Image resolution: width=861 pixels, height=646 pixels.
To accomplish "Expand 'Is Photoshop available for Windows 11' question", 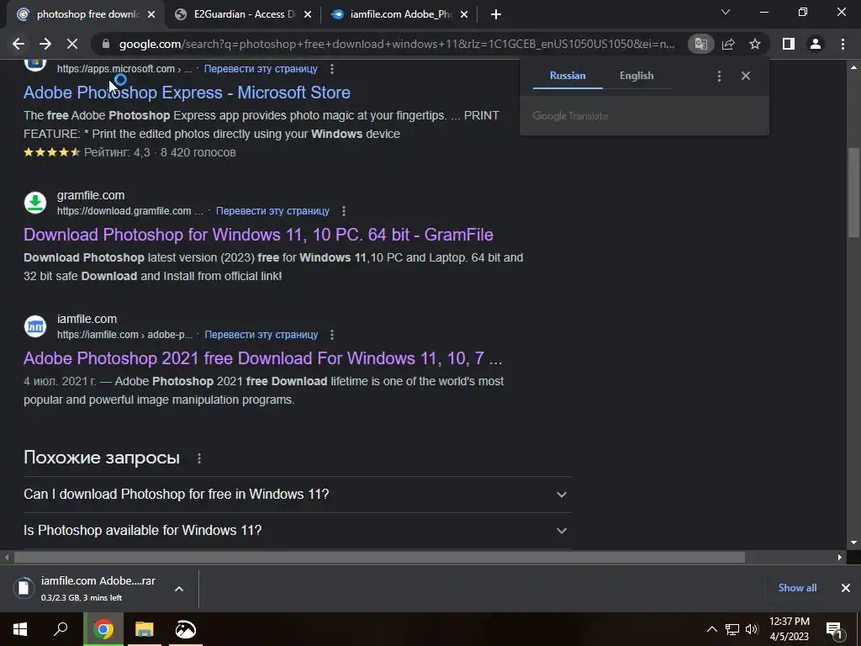I will point(297,531).
